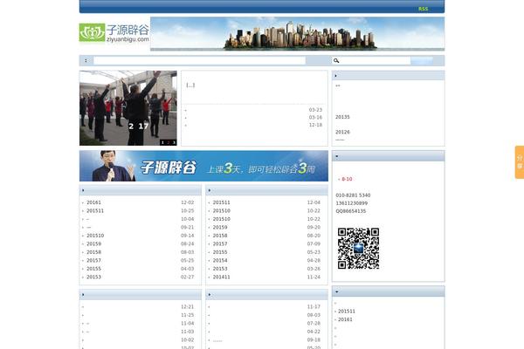Open 201511 link in bottom right sidebar
Screen dimensions: 524x349
point(347,311)
